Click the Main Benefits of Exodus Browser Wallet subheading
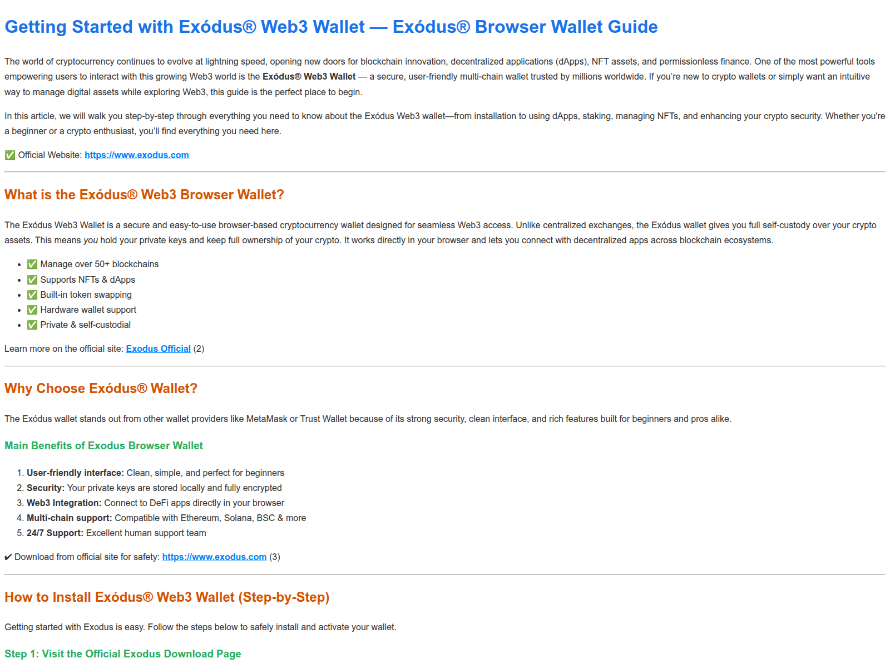This screenshot has height=668, width=890. tap(103, 446)
